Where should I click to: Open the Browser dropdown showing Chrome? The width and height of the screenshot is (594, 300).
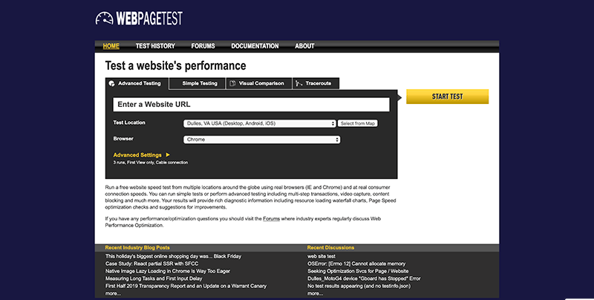[x=262, y=140]
